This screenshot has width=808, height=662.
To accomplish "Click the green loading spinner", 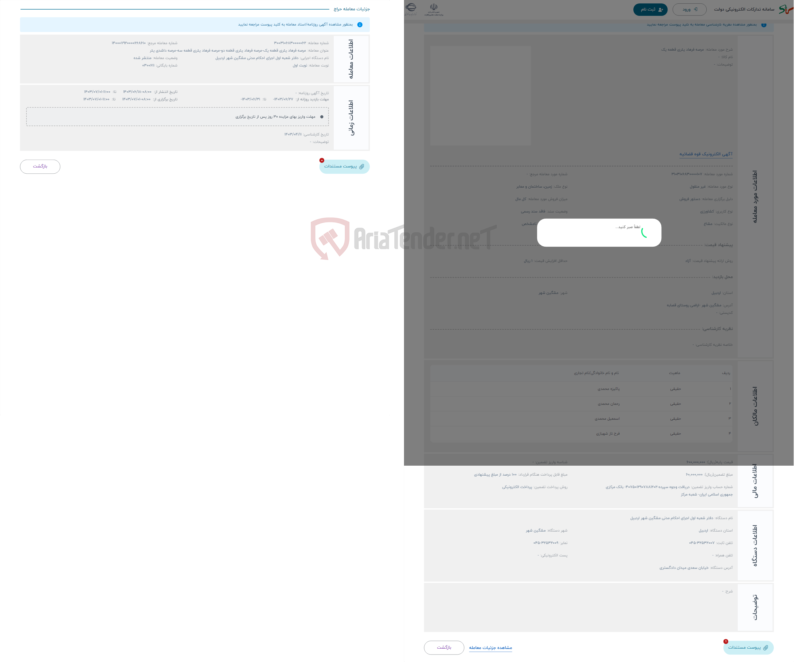I will 644,233.
